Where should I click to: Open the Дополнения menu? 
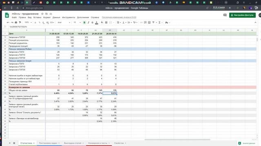pyautogui.click(x=83, y=17)
